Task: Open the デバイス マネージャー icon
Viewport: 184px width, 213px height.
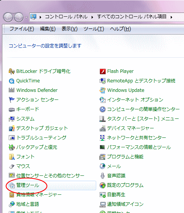Action: pyautogui.click(x=103, y=128)
